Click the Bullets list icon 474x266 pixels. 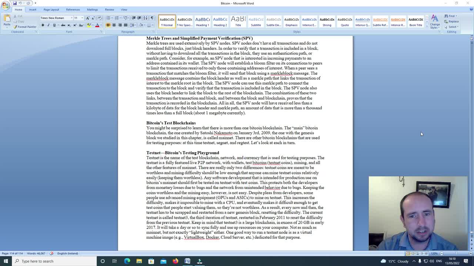(108, 18)
